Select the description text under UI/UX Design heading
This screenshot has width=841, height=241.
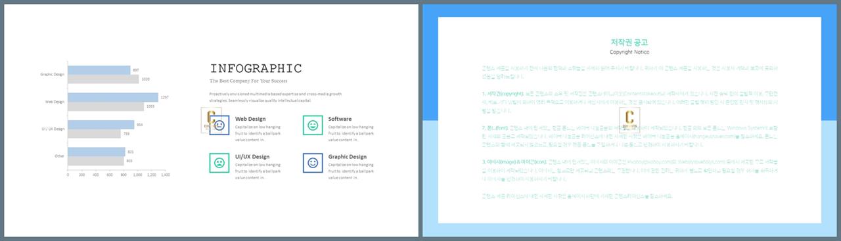pos(258,171)
